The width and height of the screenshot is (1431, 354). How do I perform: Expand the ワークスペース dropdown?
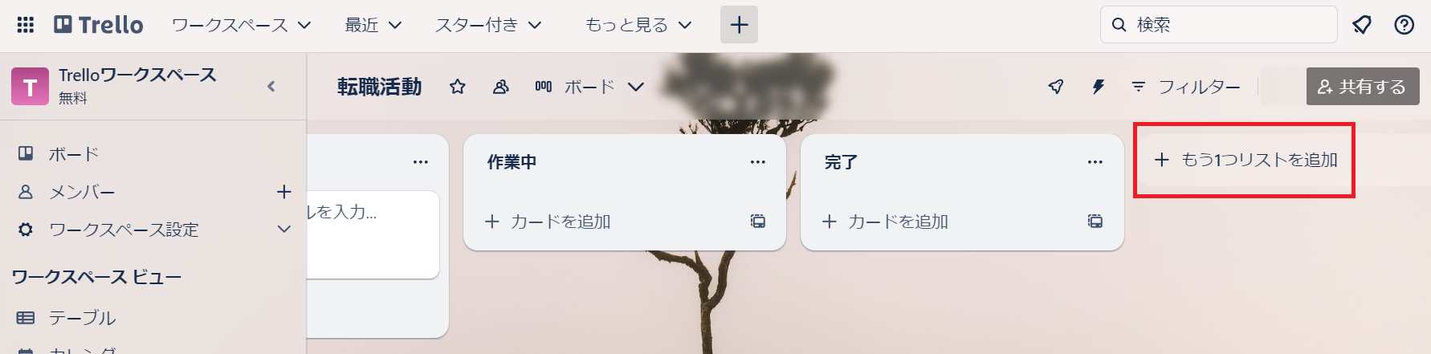[241, 25]
